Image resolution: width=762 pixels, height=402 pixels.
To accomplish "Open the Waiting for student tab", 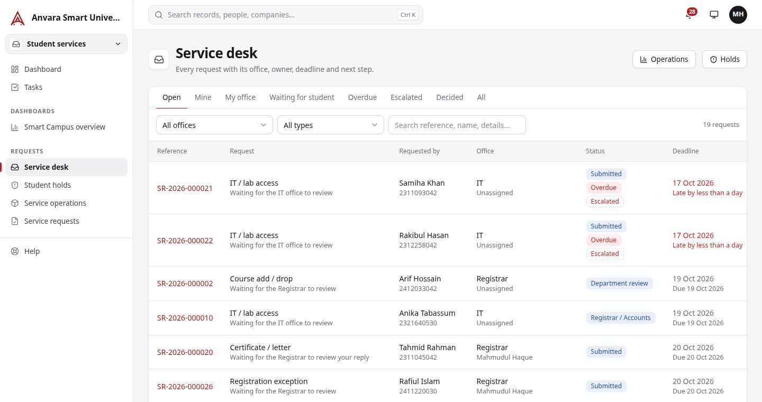I will [302, 97].
